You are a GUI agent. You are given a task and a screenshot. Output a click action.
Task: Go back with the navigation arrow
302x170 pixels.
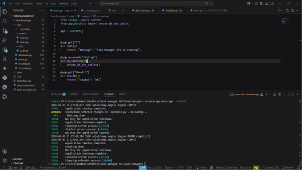coord(91,3)
